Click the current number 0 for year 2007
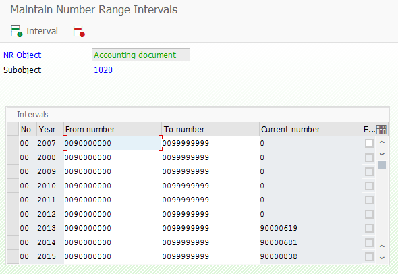Viewport: 398px width, 274px height. click(x=262, y=143)
